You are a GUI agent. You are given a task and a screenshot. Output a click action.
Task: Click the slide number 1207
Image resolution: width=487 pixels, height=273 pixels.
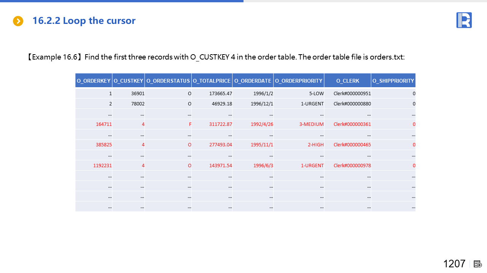coord(454,264)
